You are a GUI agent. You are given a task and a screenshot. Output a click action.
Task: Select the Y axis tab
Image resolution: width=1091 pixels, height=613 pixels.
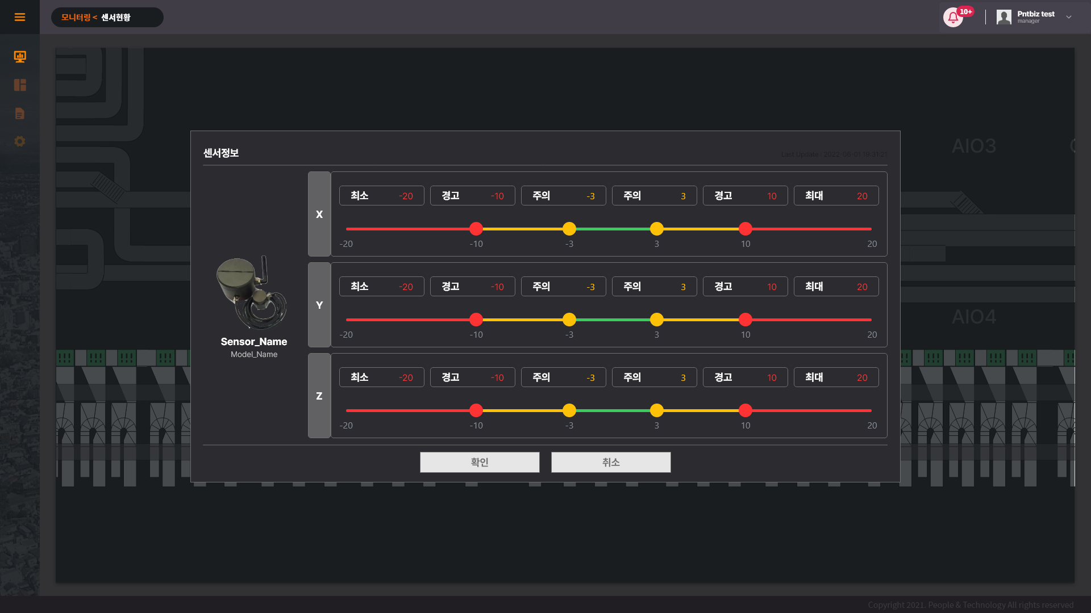point(319,305)
